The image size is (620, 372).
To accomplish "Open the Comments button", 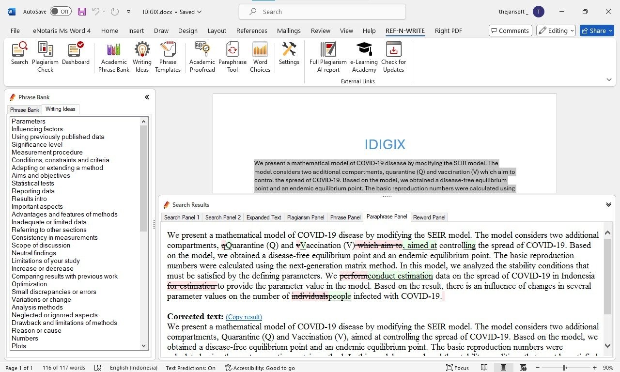I will (x=510, y=31).
